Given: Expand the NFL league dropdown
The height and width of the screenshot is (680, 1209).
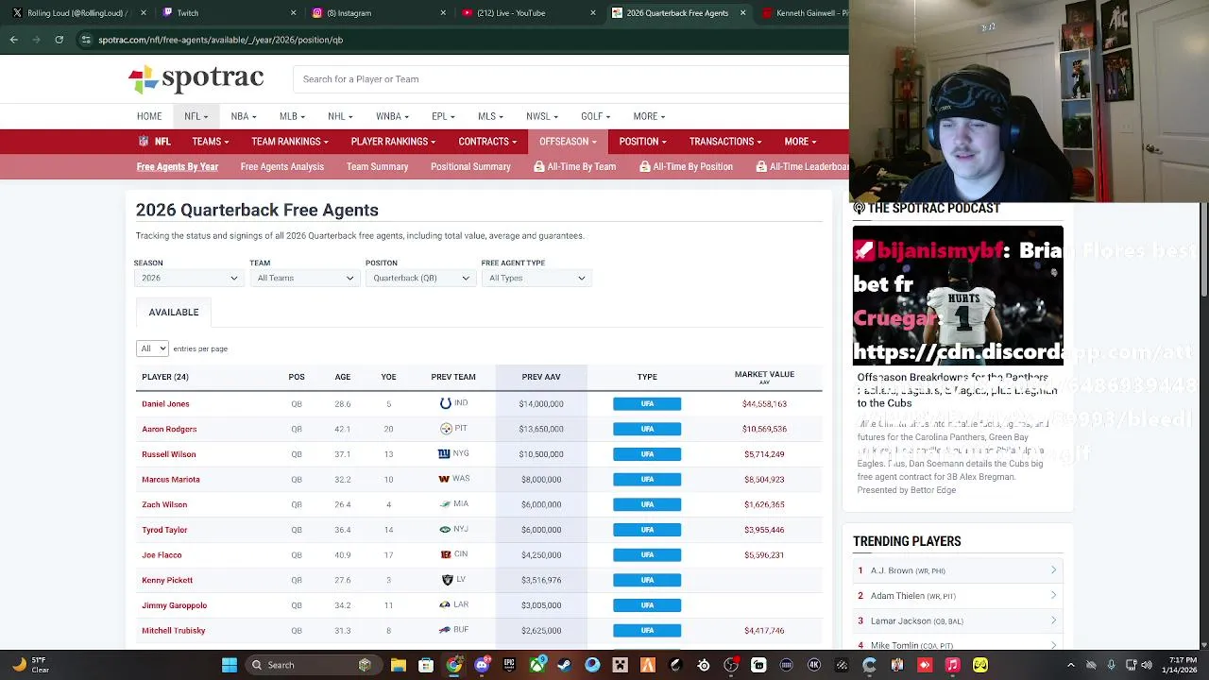Looking at the screenshot, I should [x=196, y=116].
